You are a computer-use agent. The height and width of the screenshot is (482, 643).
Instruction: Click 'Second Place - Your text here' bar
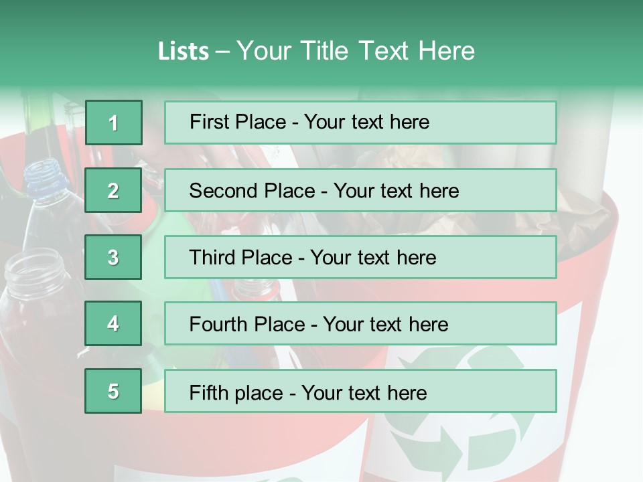[360, 190]
